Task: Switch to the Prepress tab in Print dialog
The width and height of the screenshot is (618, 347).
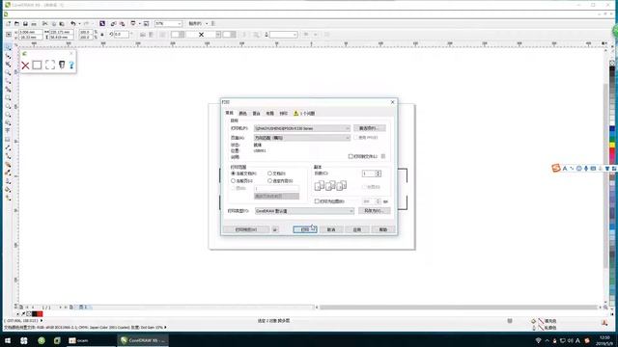Action: tap(283, 114)
